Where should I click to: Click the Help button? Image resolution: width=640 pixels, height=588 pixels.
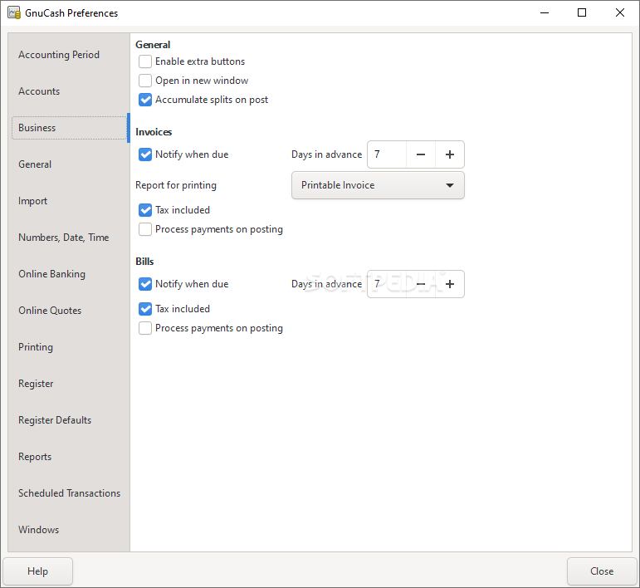[x=37, y=571]
